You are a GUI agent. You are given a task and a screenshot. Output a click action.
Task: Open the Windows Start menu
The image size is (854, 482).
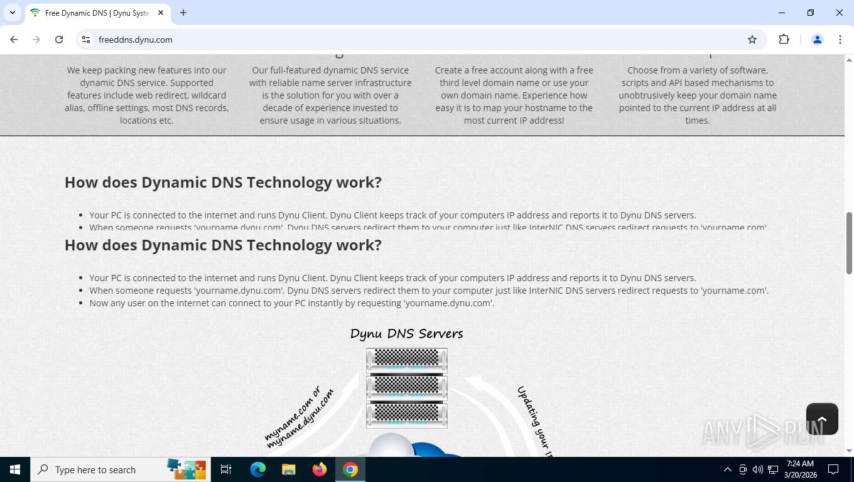(x=15, y=469)
